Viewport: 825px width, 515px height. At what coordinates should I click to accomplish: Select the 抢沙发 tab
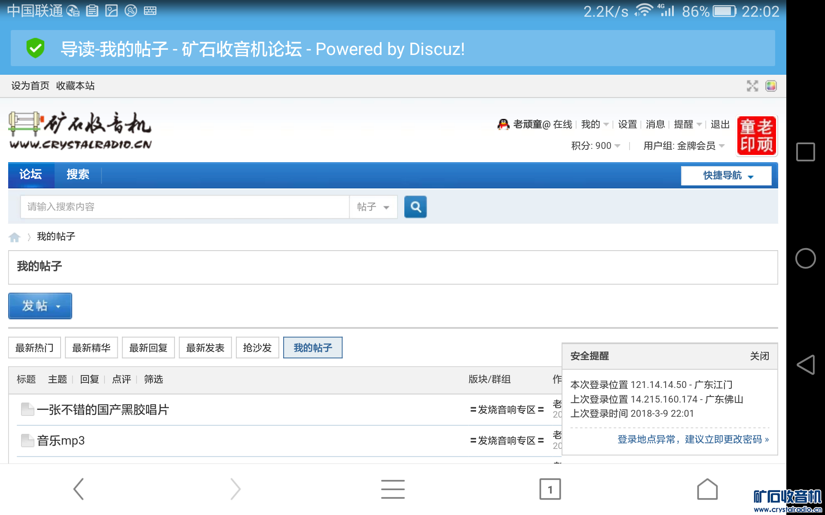click(x=257, y=348)
